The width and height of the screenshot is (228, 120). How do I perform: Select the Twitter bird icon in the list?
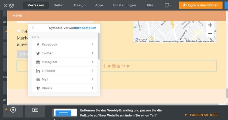click(38, 53)
